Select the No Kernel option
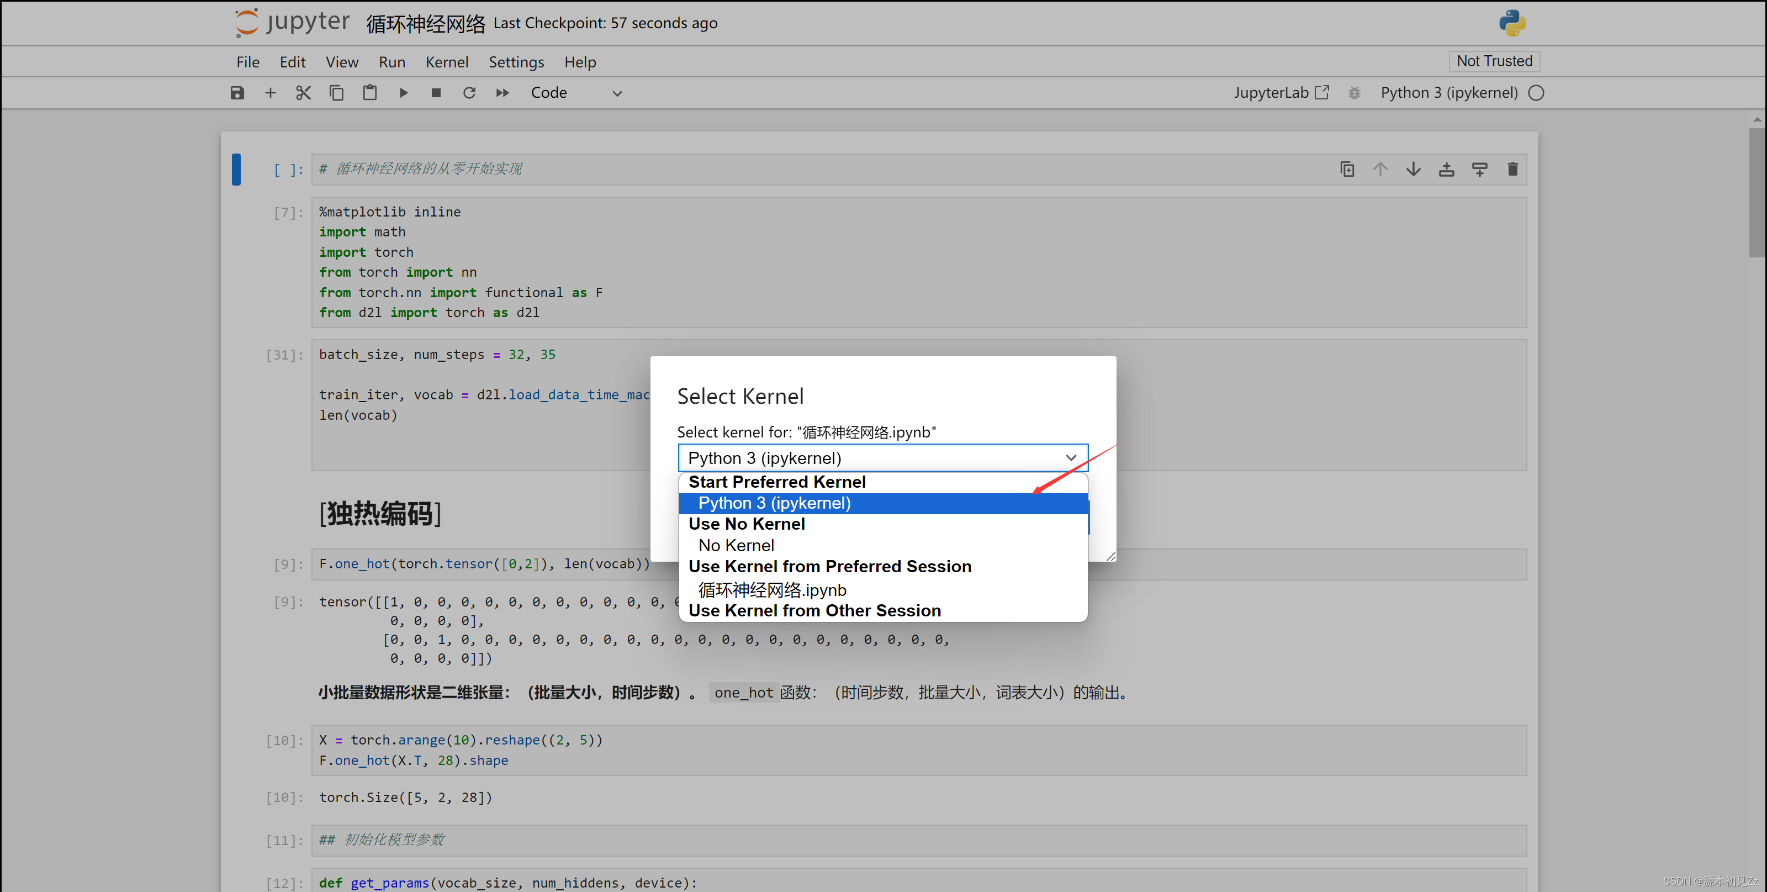 coord(736,546)
